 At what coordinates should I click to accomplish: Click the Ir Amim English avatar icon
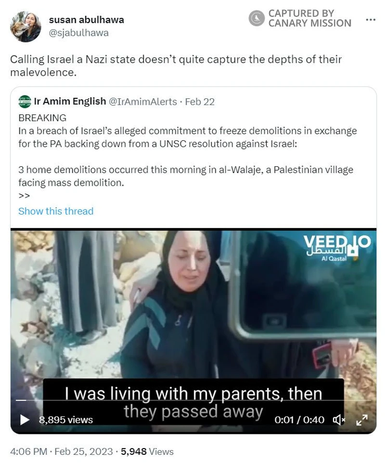pos(25,102)
